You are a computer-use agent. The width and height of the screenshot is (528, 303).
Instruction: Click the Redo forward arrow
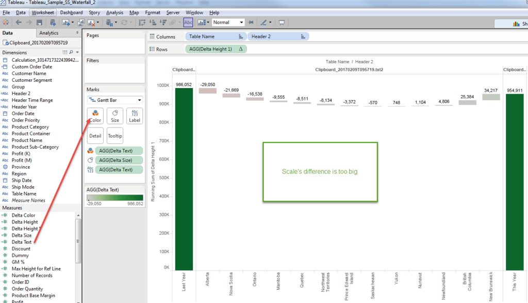[29, 23]
